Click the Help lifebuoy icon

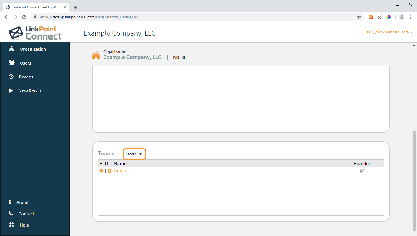(11, 225)
